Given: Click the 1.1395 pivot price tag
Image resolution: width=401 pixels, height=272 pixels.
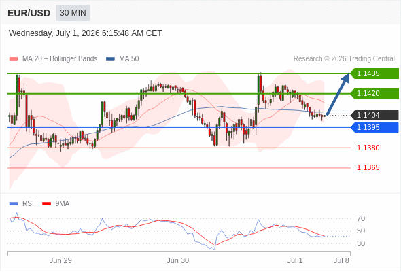Looking at the screenshot, I should pos(374,127).
